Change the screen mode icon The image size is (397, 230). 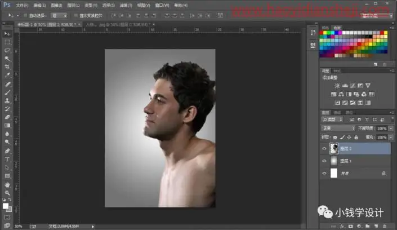pos(7,225)
